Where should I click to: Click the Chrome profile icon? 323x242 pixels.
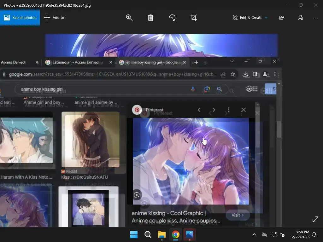pos(265,74)
